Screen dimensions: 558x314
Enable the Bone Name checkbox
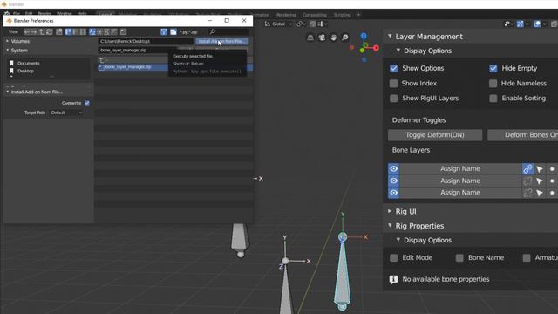(x=459, y=258)
